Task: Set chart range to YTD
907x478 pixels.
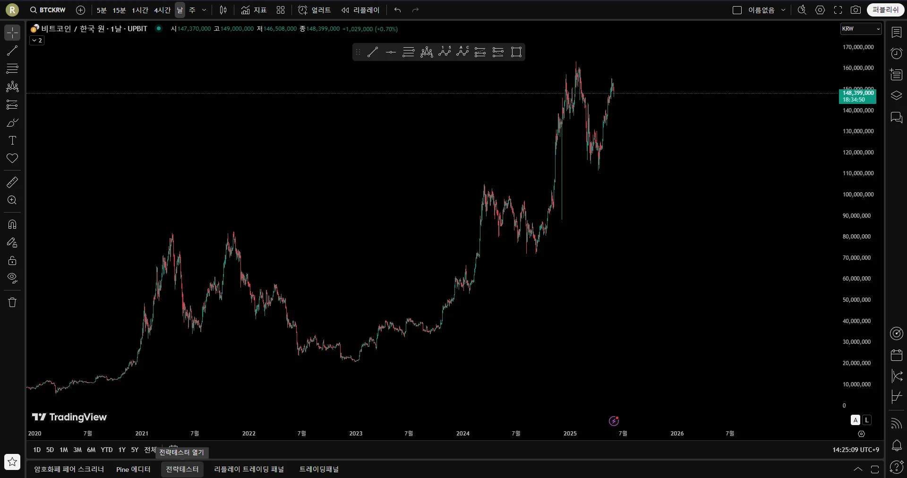Action: pos(107,450)
